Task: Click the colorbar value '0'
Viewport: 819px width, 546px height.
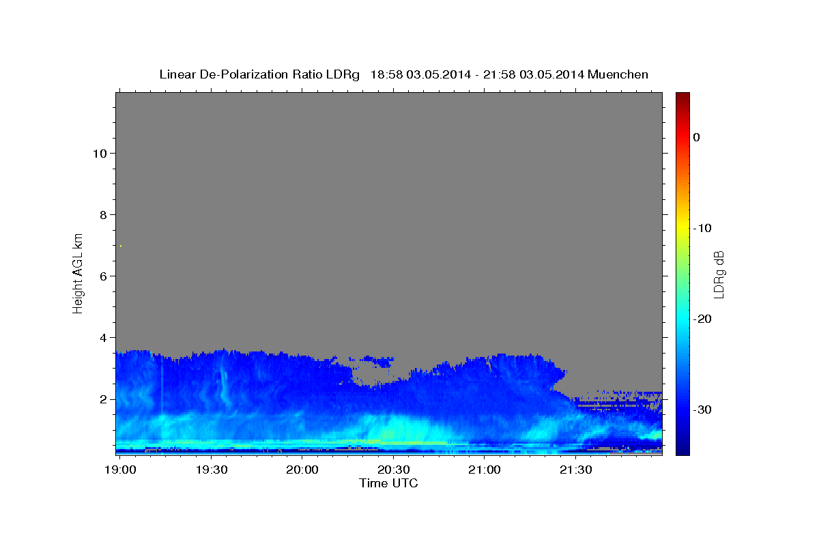Action: coord(697,137)
